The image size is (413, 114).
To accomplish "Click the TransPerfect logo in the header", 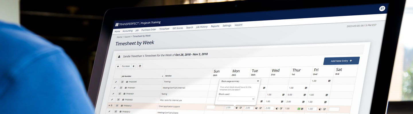I will [127, 24].
